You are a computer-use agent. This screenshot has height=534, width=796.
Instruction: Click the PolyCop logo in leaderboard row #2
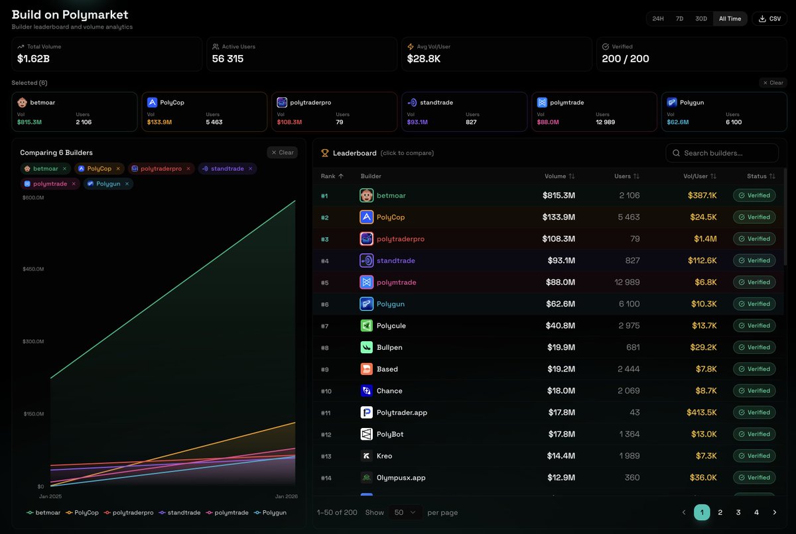(x=366, y=217)
